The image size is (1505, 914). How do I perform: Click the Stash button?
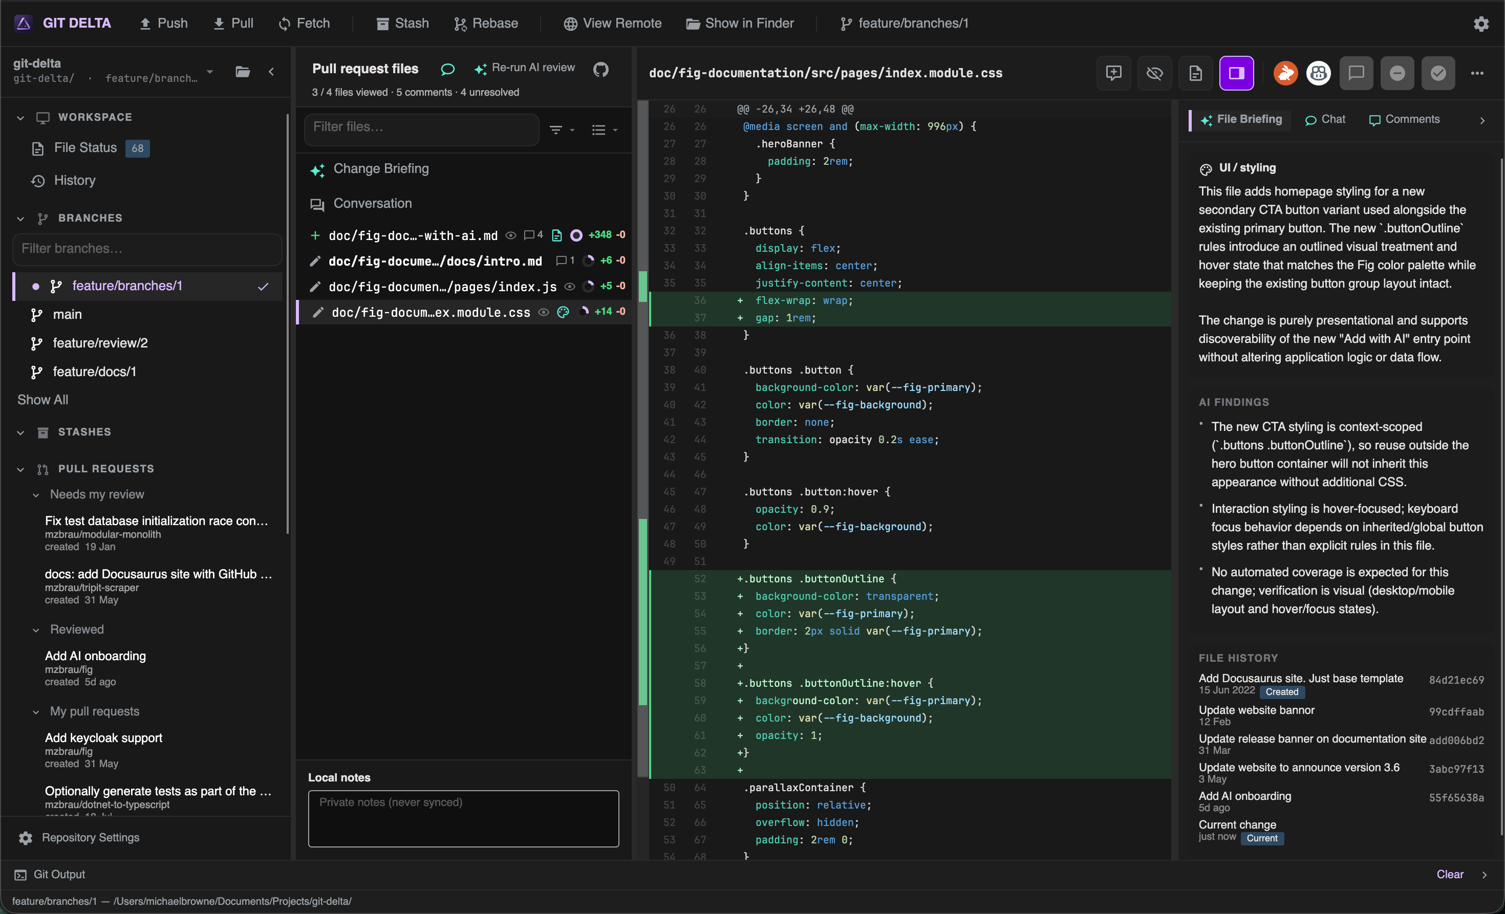click(402, 23)
